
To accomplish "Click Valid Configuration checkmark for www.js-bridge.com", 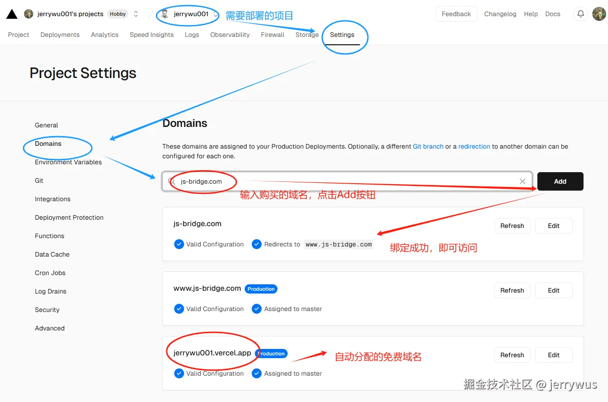I will pyautogui.click(x=179, y=309).
